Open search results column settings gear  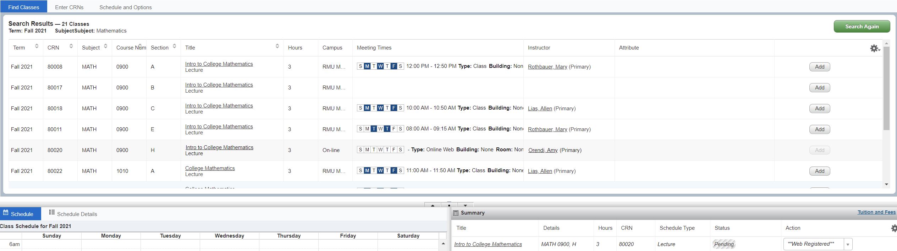coord(875,48)
